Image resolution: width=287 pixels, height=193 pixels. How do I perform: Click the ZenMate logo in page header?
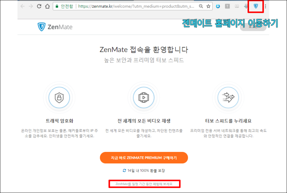click(55, 27)
